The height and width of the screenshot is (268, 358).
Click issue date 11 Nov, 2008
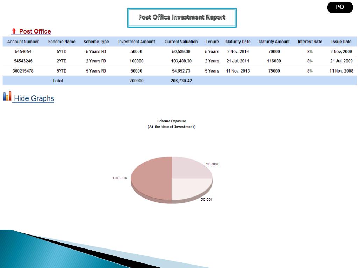click(x=341, y=71)
